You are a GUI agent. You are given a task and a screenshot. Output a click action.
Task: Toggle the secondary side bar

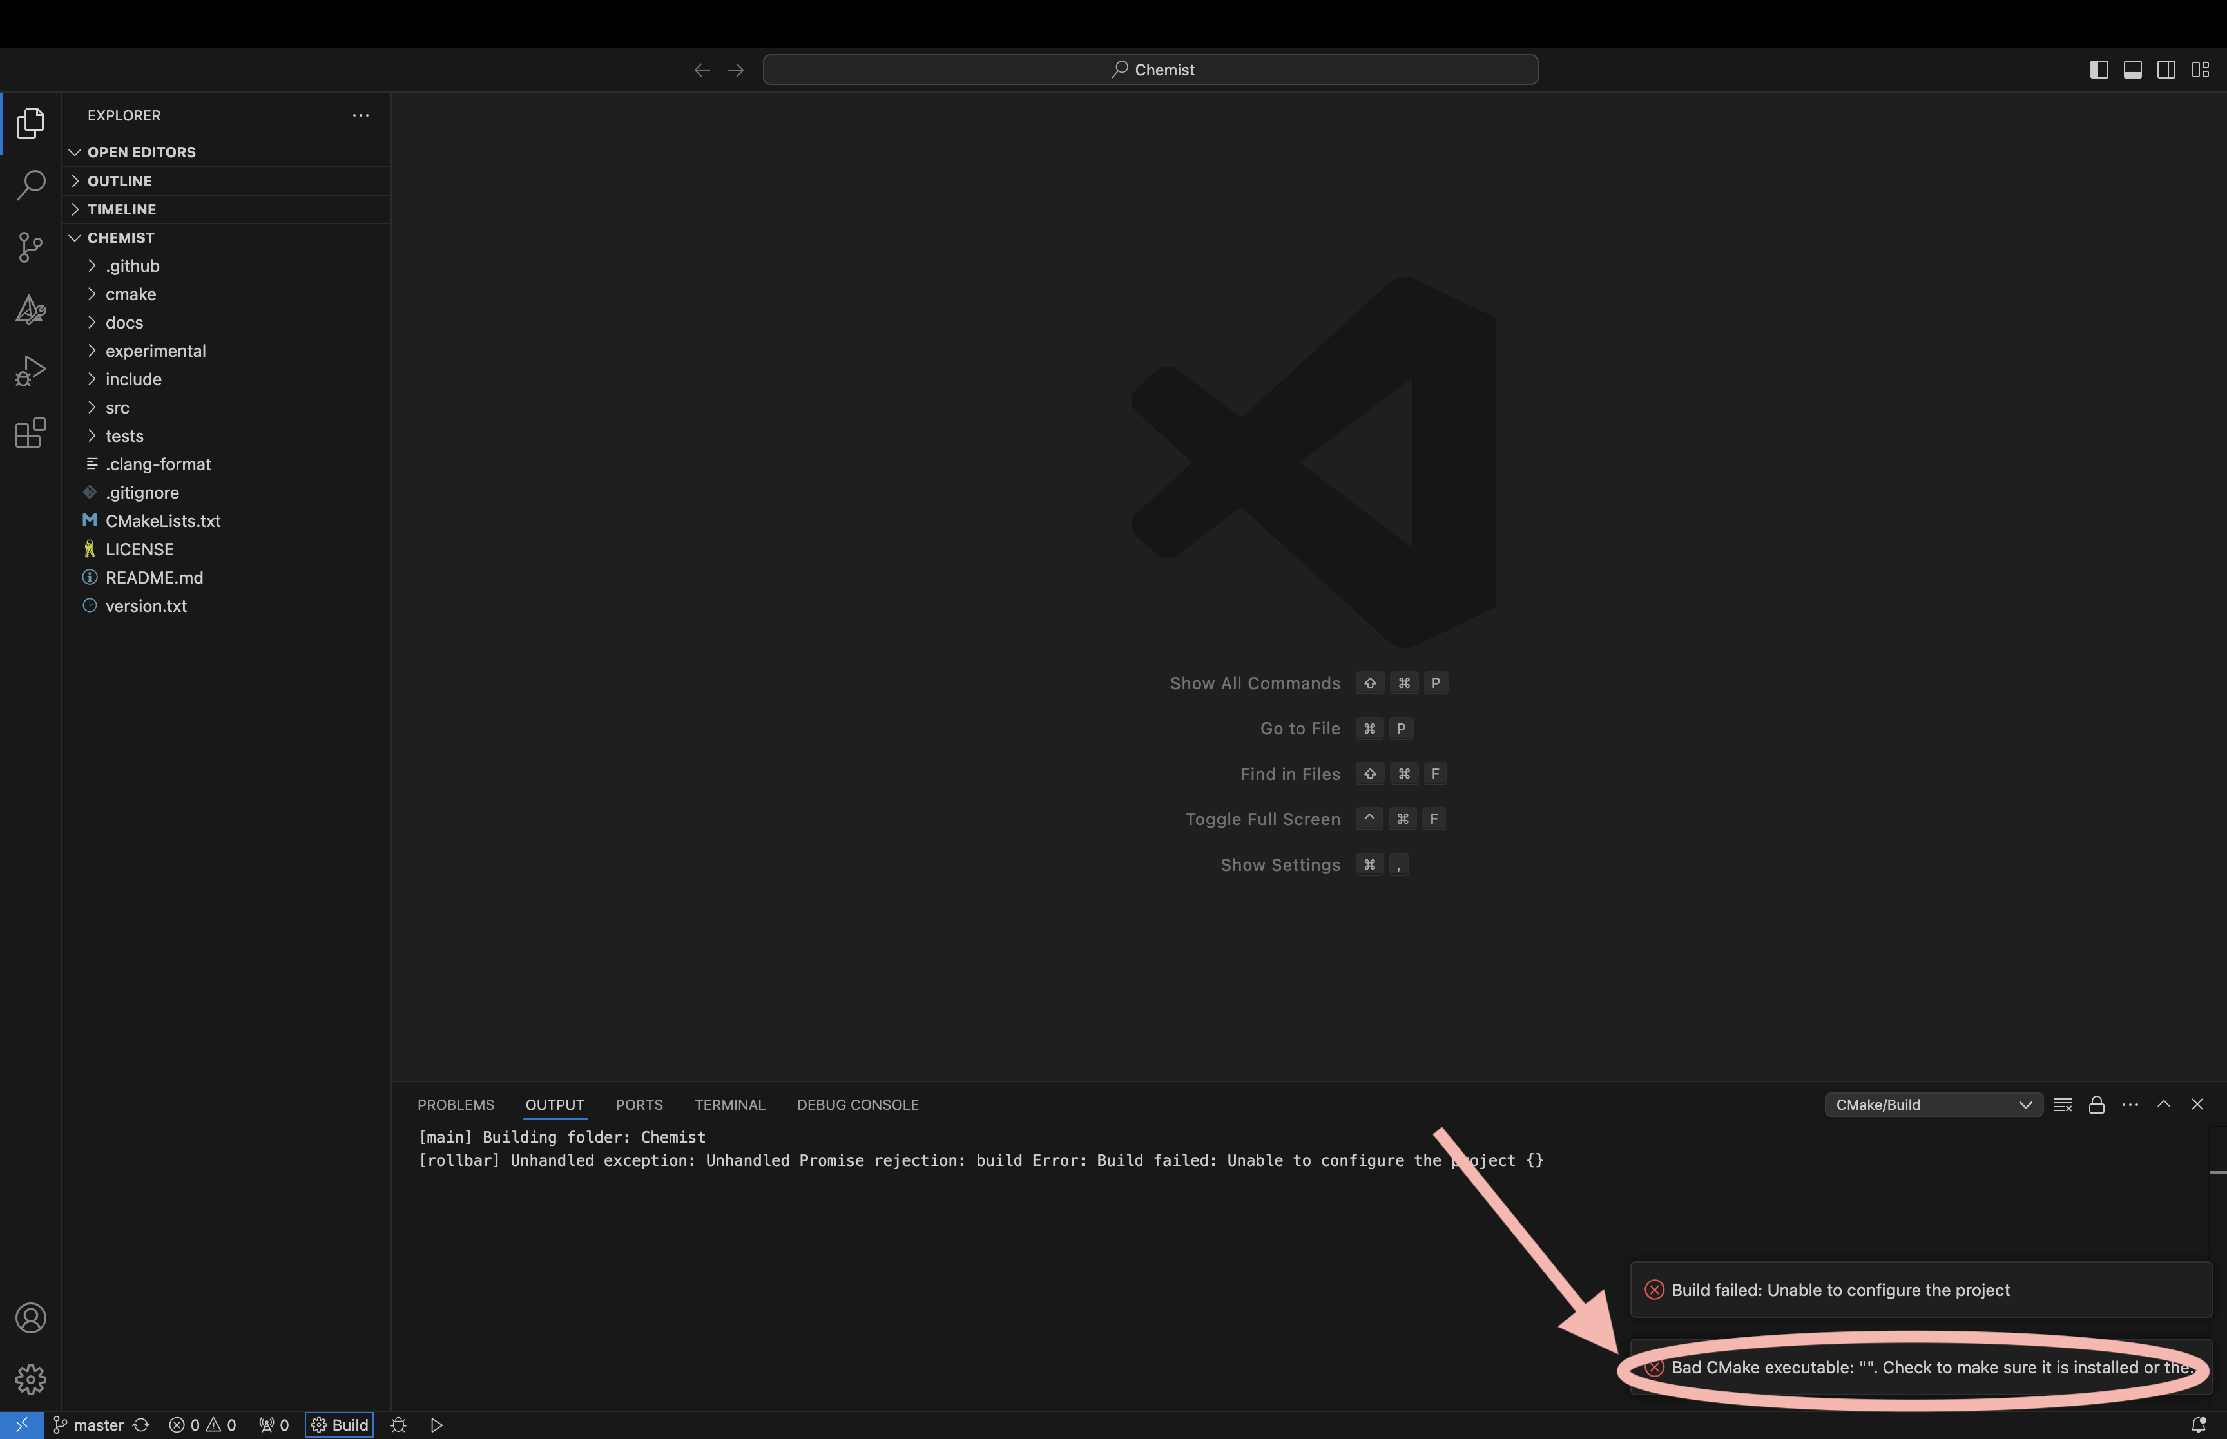click(2166, 70)
